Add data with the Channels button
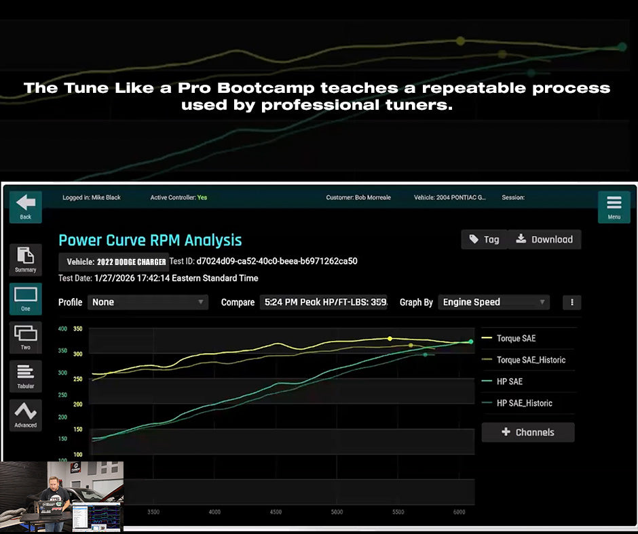The height and width of the screenshot is (534, 638). (528, 432)
